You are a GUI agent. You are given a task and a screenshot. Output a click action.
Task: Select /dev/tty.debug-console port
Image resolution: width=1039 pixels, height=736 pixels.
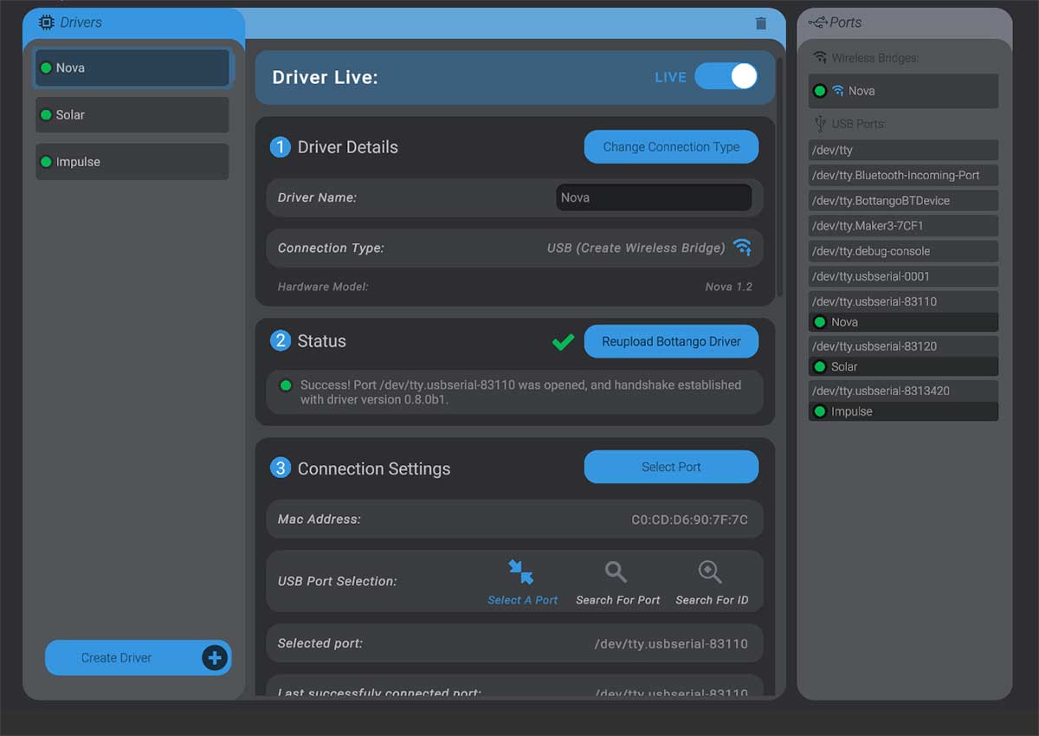point(903,251)
